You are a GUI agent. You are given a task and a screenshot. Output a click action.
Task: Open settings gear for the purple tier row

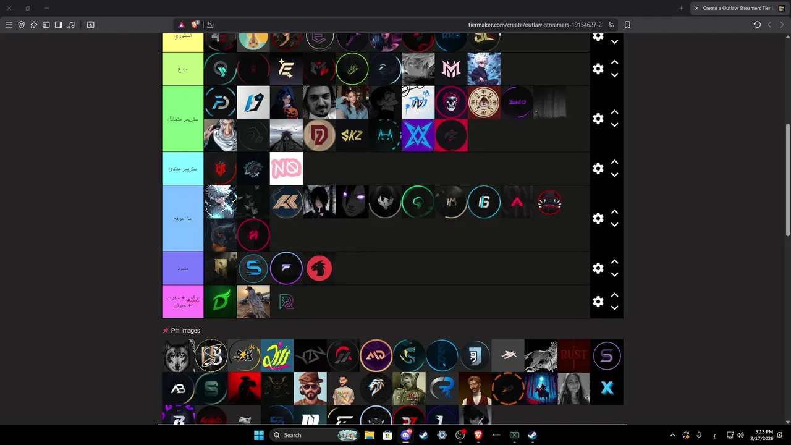click(x=598, y=268)
